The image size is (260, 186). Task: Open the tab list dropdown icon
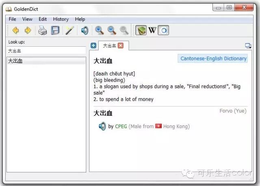(x=248, y=45)
